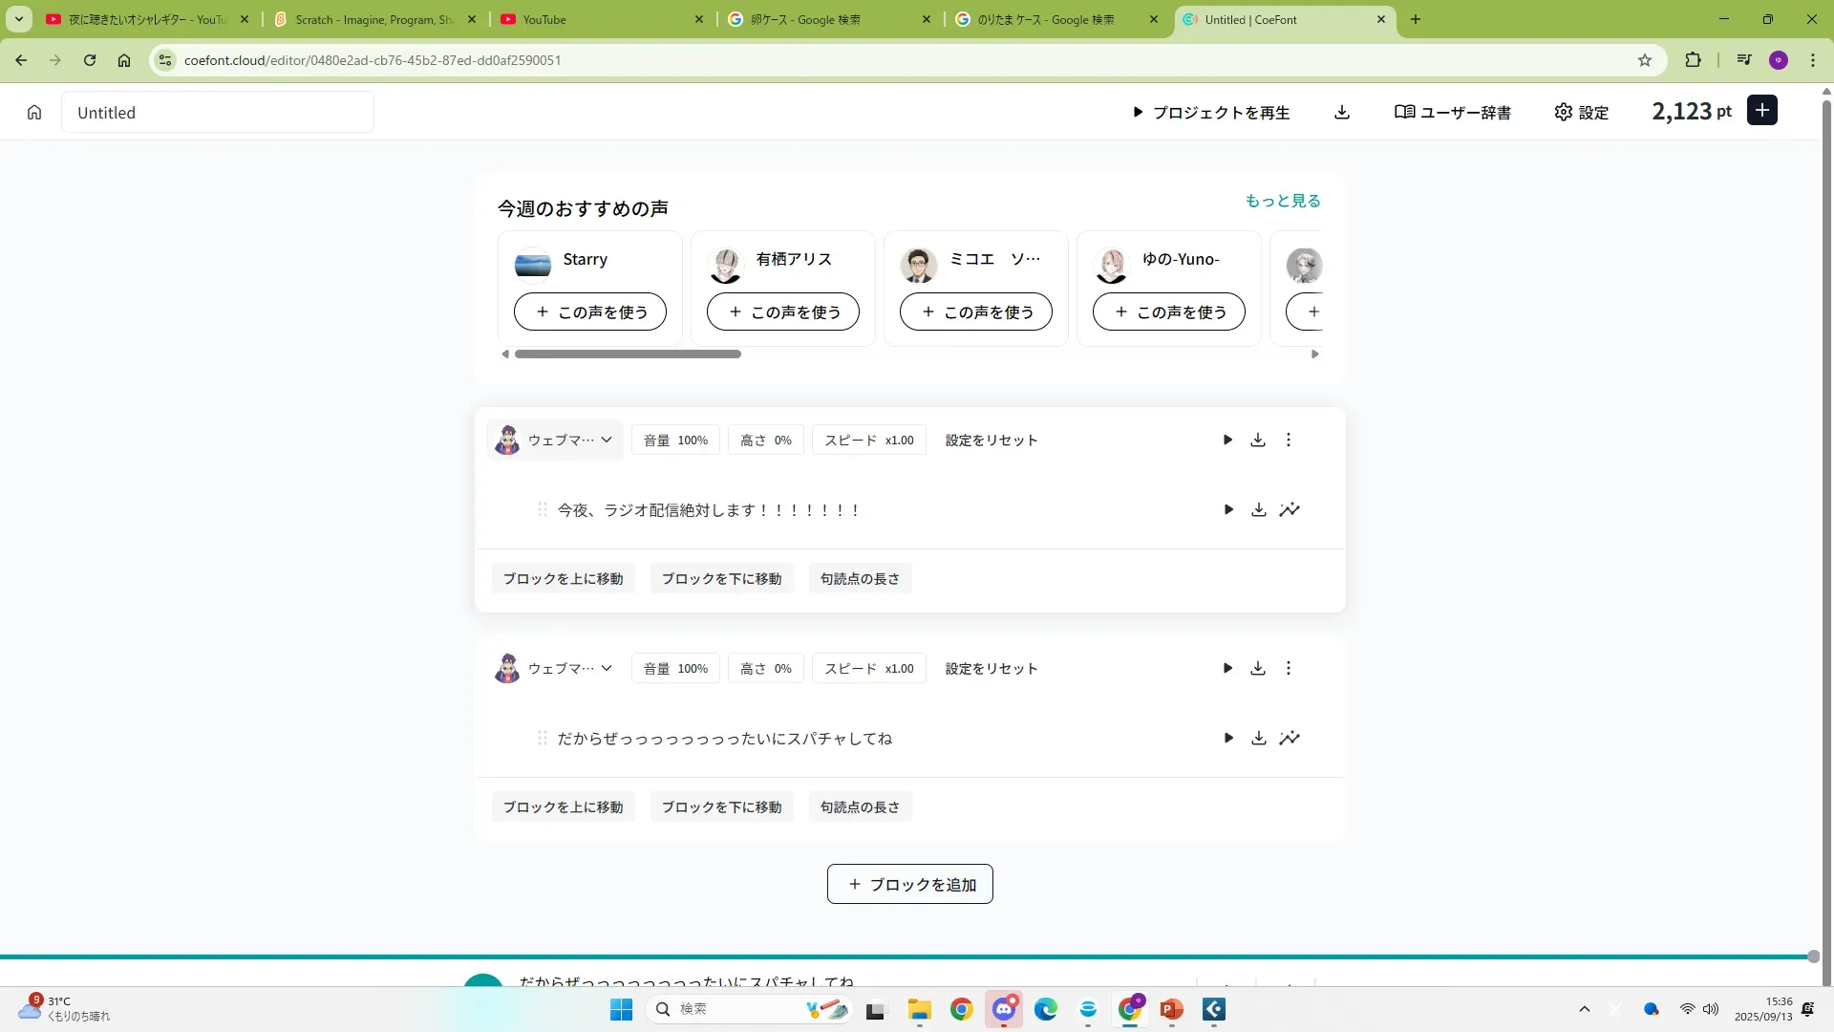
Task: Open intonation graph editor for first sentence
Action: pyautogui.click(x=1290, y=509)
